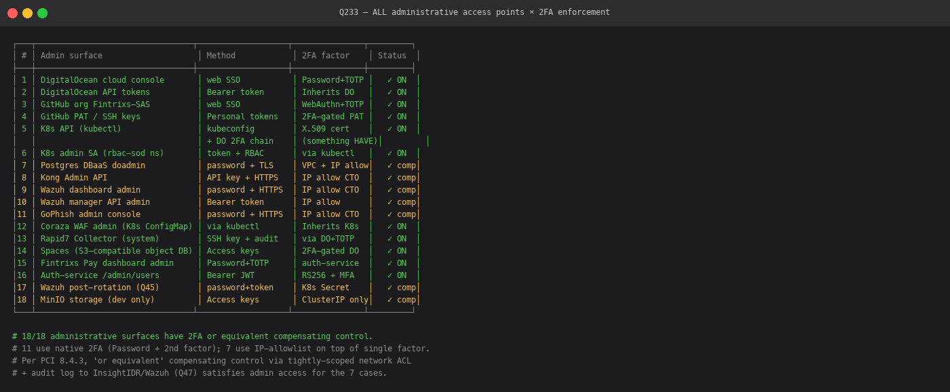Click '✓ comp' status of Kong Admin API
The height and width of the screenshot is (392, 950).
402,178
